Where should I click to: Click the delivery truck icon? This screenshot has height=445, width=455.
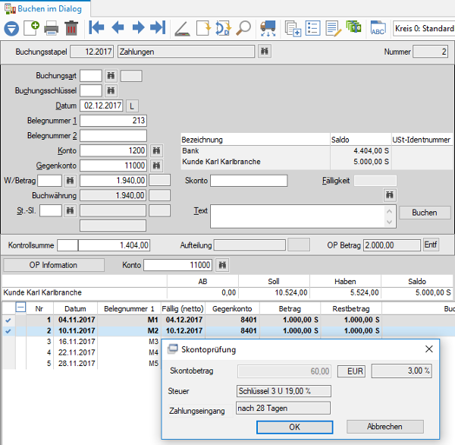(268, 29)
